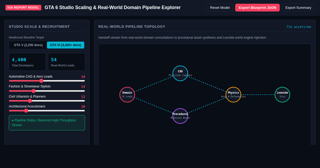The image size is (320, 168).
Task: Click the Procedural Material Weave node
Action: click(x=180, y=116)
